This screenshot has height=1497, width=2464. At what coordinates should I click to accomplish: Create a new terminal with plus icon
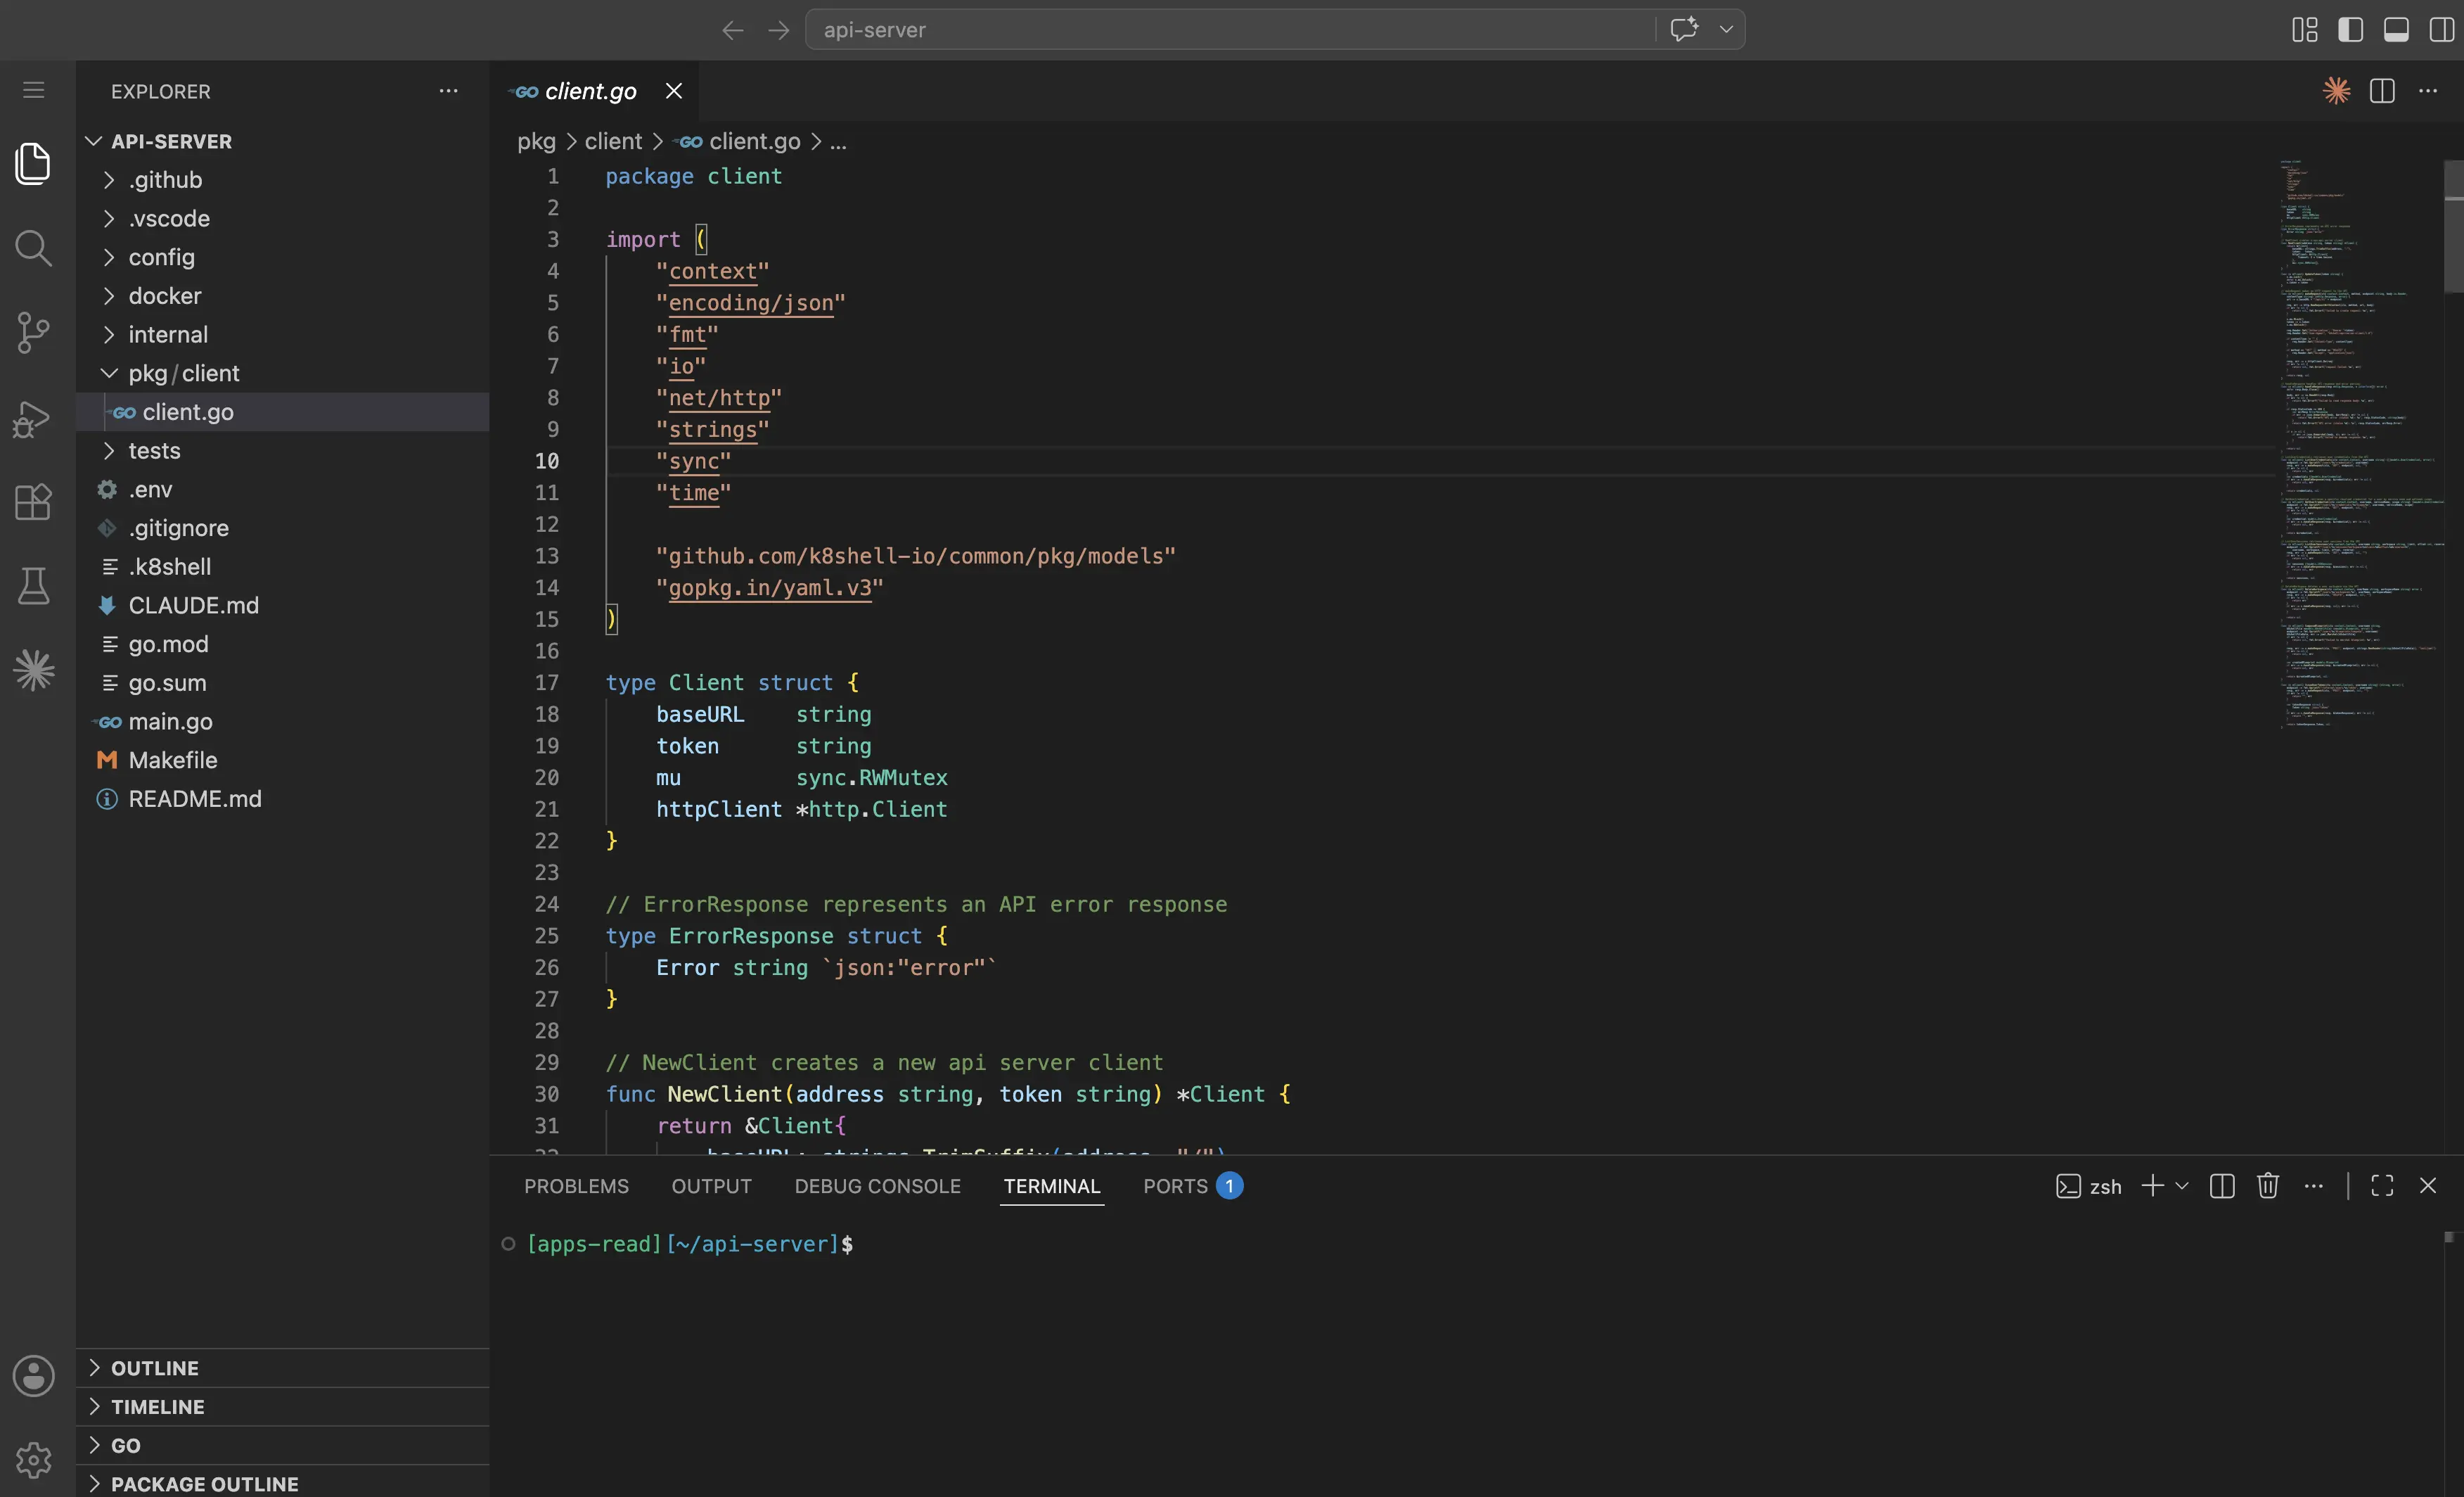[x=2152, y=1186]
